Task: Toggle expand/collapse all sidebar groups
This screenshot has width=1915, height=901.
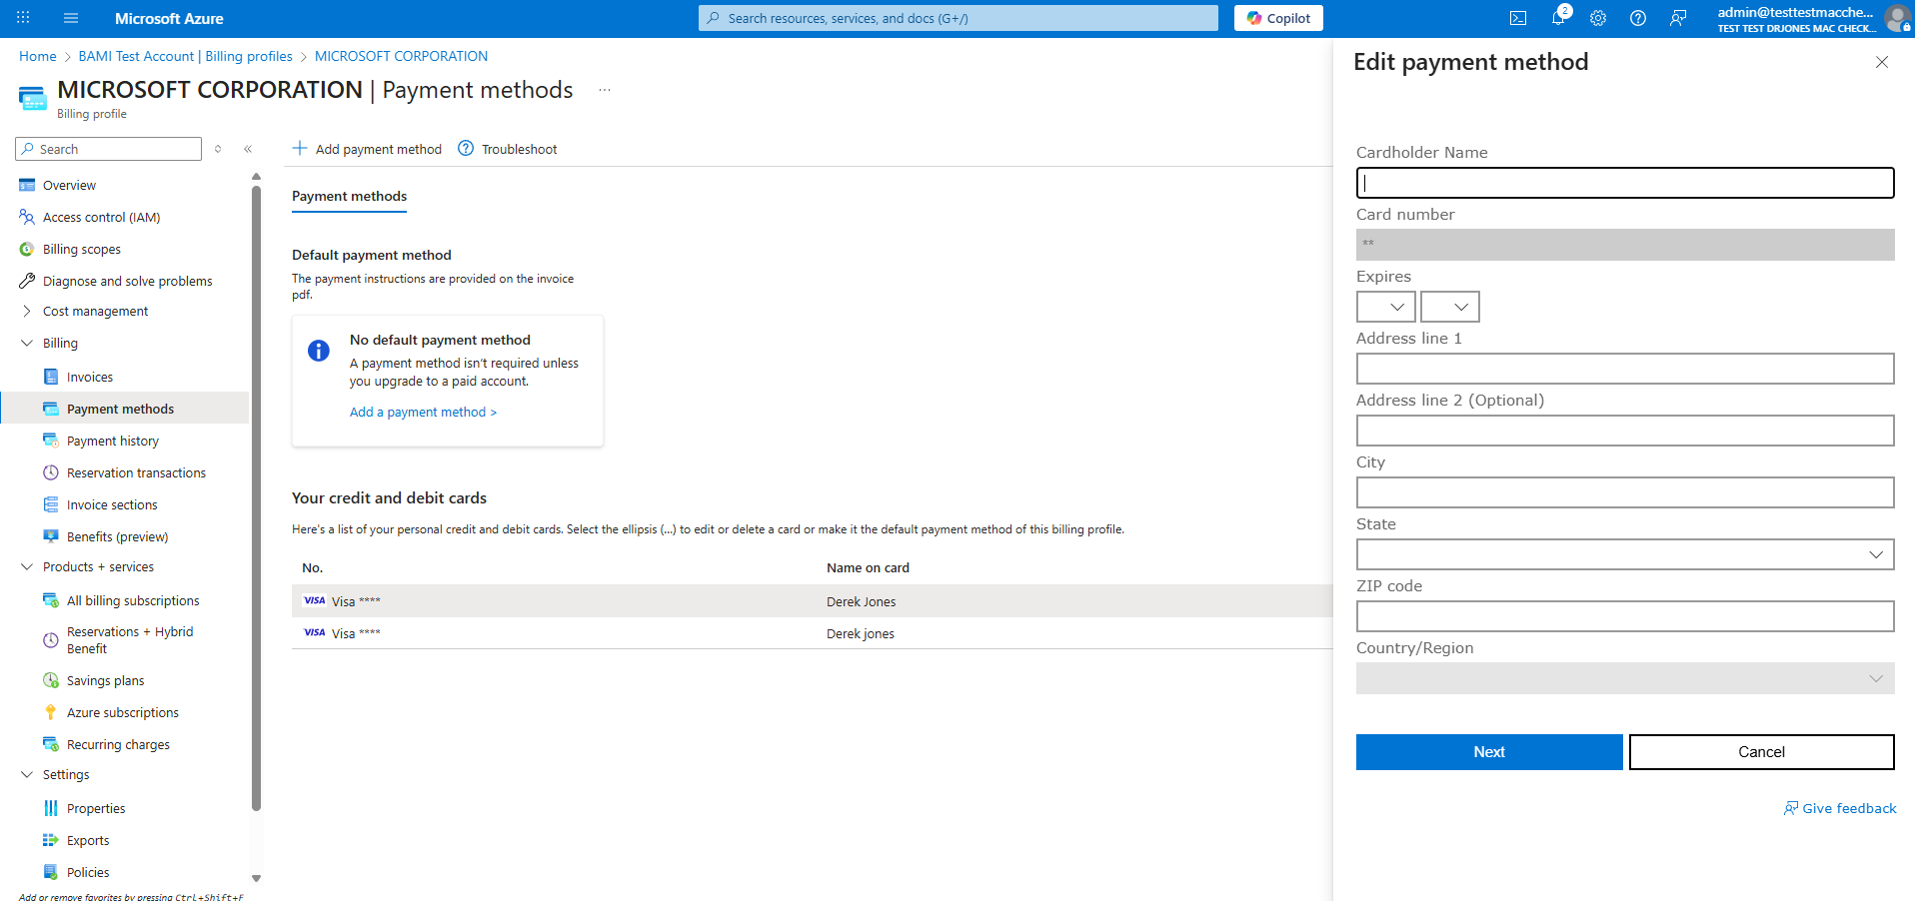Action: [x=218, y=149]
